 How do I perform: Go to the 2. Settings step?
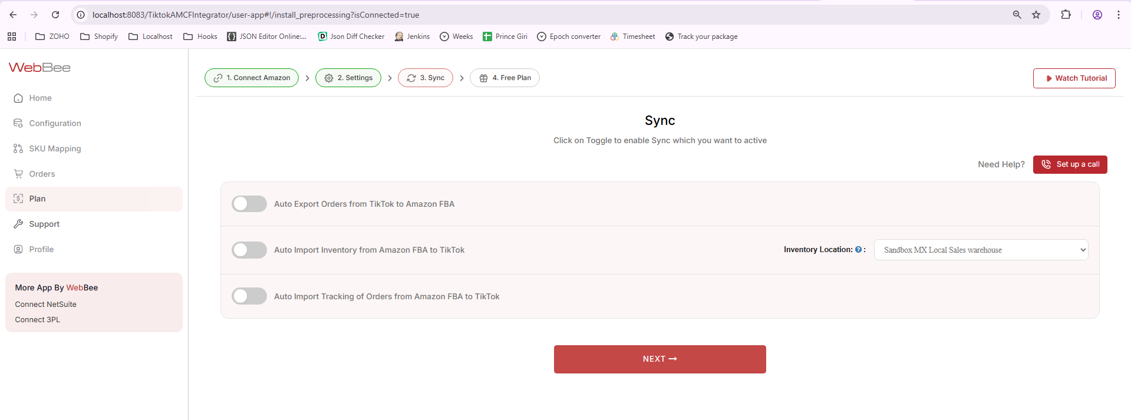click(x=348, y=78)
